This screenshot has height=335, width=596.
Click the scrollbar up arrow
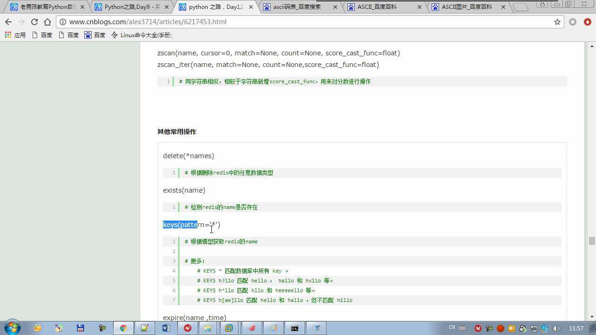coord(592,46)
